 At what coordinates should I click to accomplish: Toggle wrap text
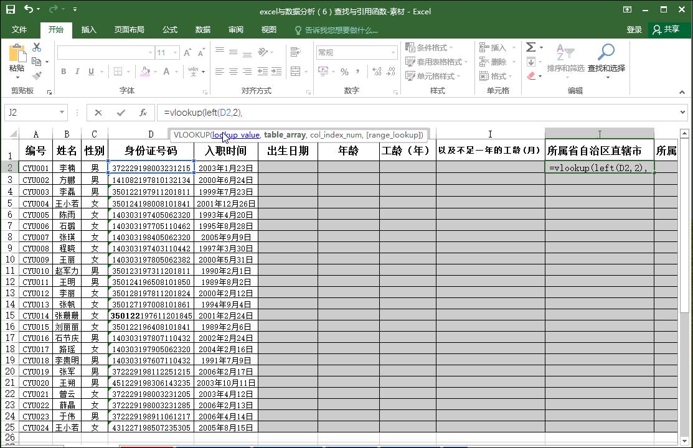pyautogui.click(x=296, y=52)
